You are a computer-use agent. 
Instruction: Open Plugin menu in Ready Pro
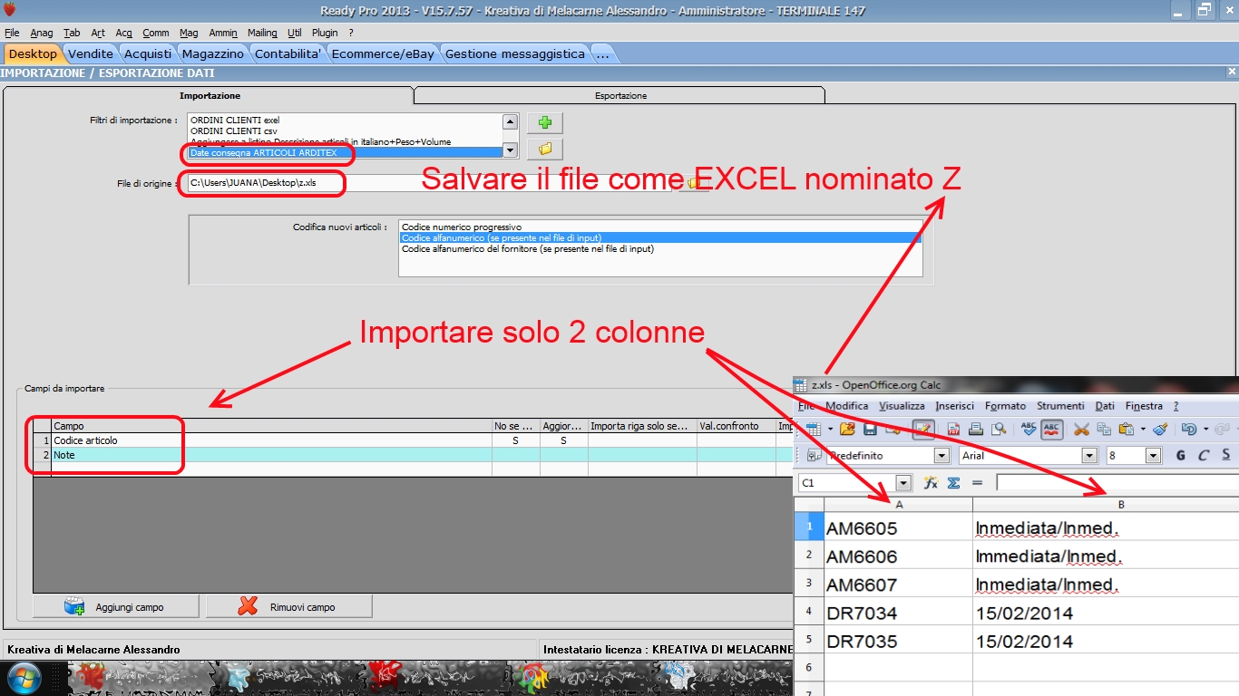[325, 33]
